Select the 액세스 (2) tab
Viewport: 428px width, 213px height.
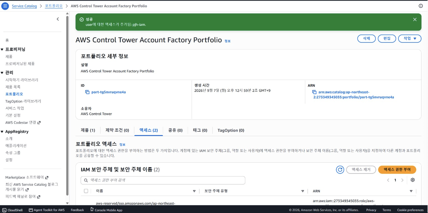pyautogui.click(x=149, y=130)
